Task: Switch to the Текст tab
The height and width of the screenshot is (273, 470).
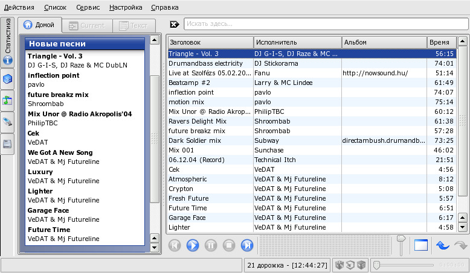Action: click(134, 26)
